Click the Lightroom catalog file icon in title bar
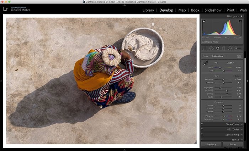 click(x=84, y=2)
